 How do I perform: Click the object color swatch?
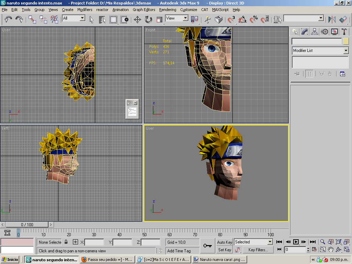coord(346,41)
